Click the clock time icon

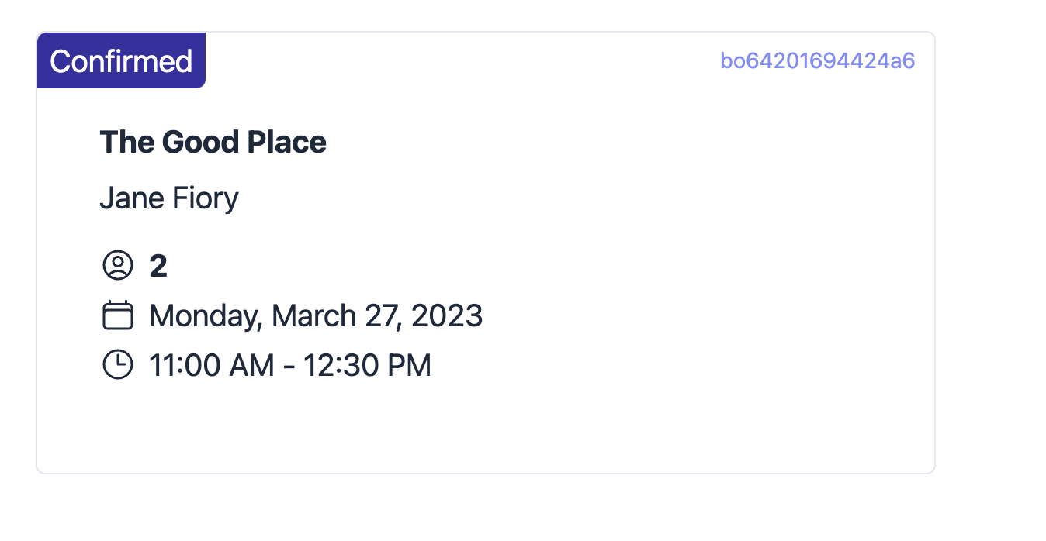pyautogui.click(x=118, y=365)
